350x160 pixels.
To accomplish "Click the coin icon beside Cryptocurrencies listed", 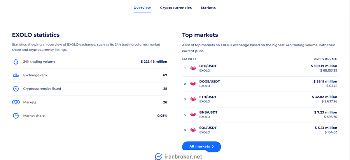I will [x=16, y=89].
